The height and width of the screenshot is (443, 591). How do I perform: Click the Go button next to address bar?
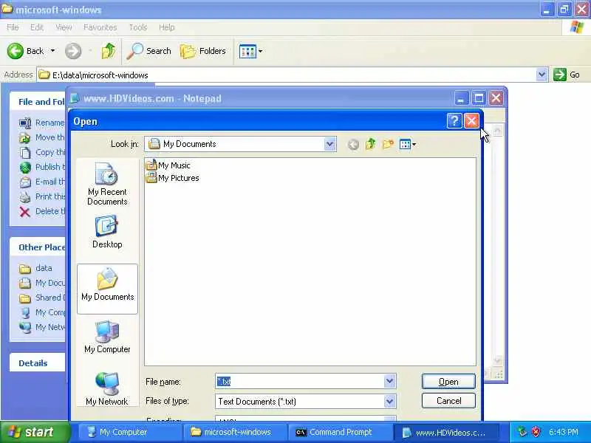click(x=567, y=75)
